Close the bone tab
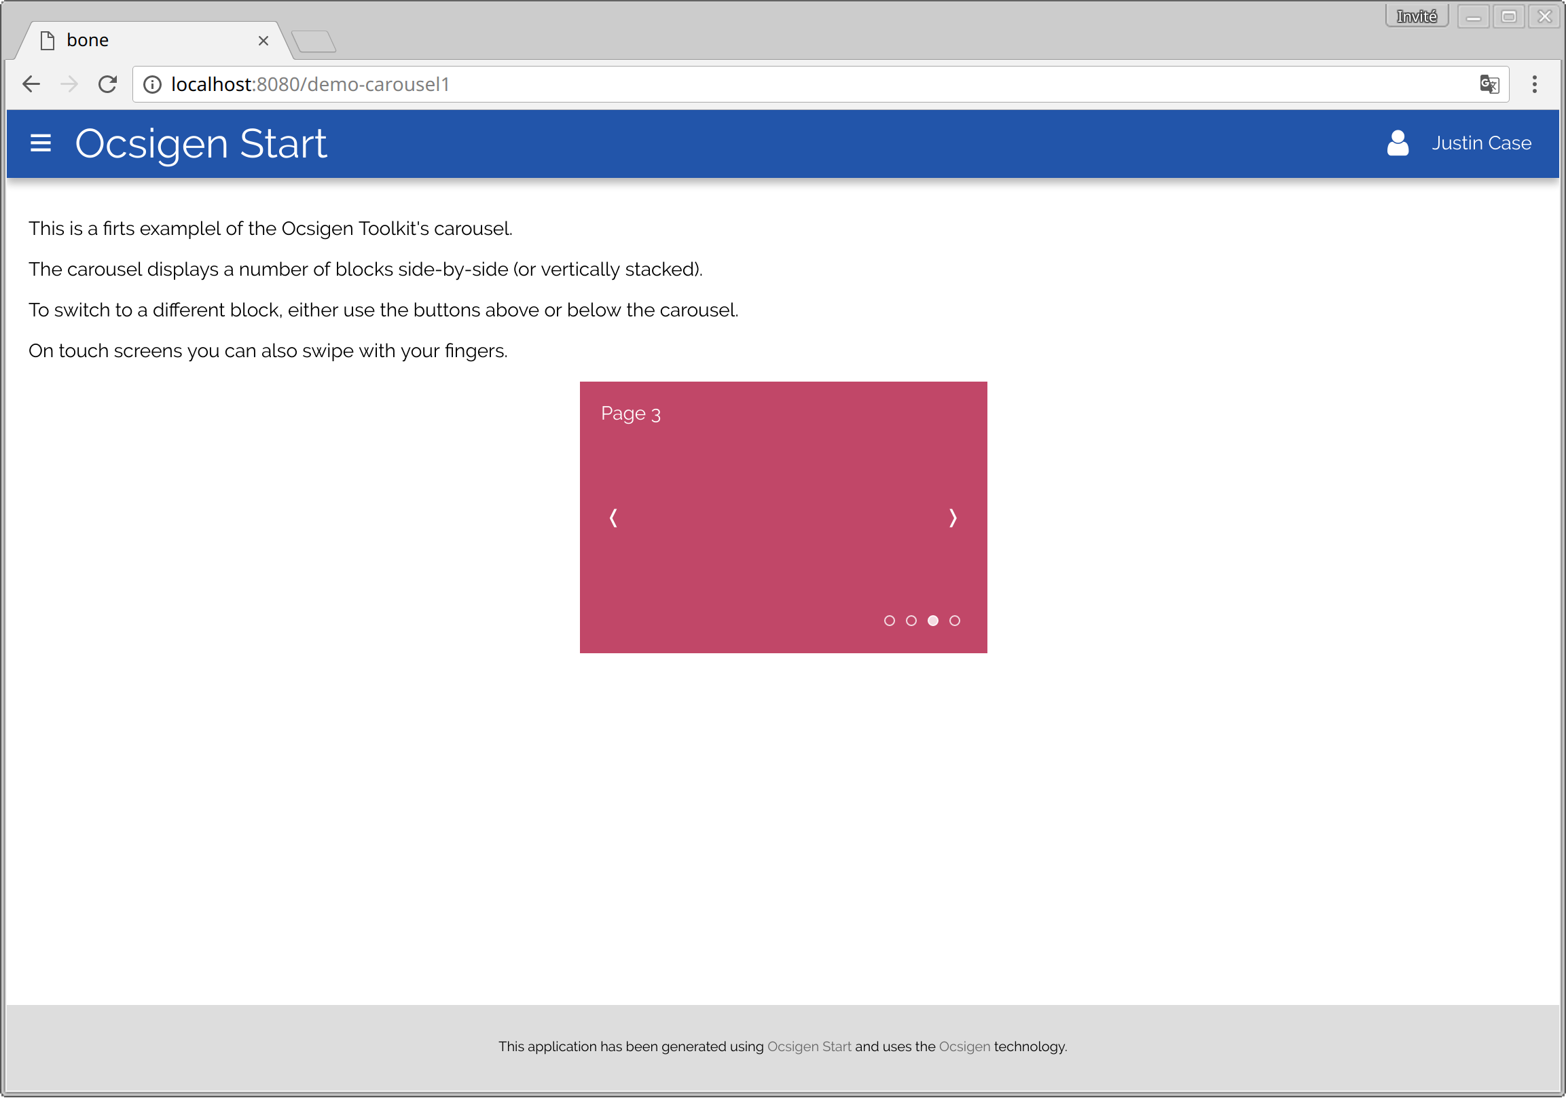The height and width of the screenshot is (1098, 1566). (263, 41)
